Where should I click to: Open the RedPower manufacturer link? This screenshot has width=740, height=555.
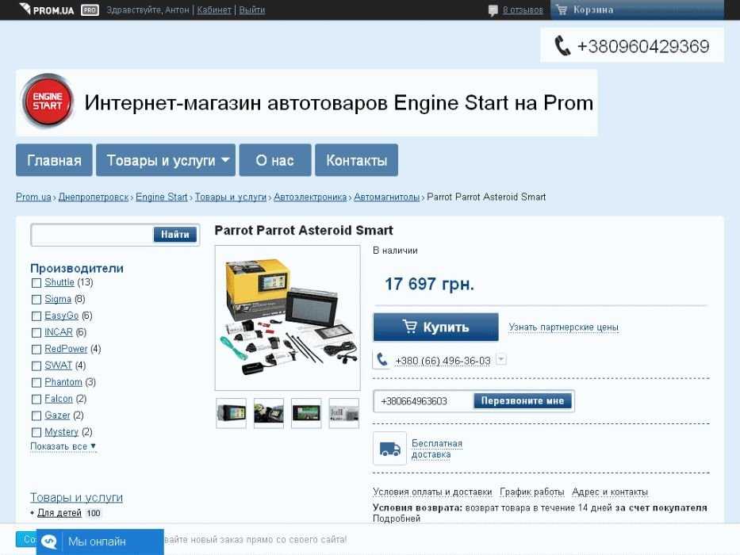[x=66, y=349]
